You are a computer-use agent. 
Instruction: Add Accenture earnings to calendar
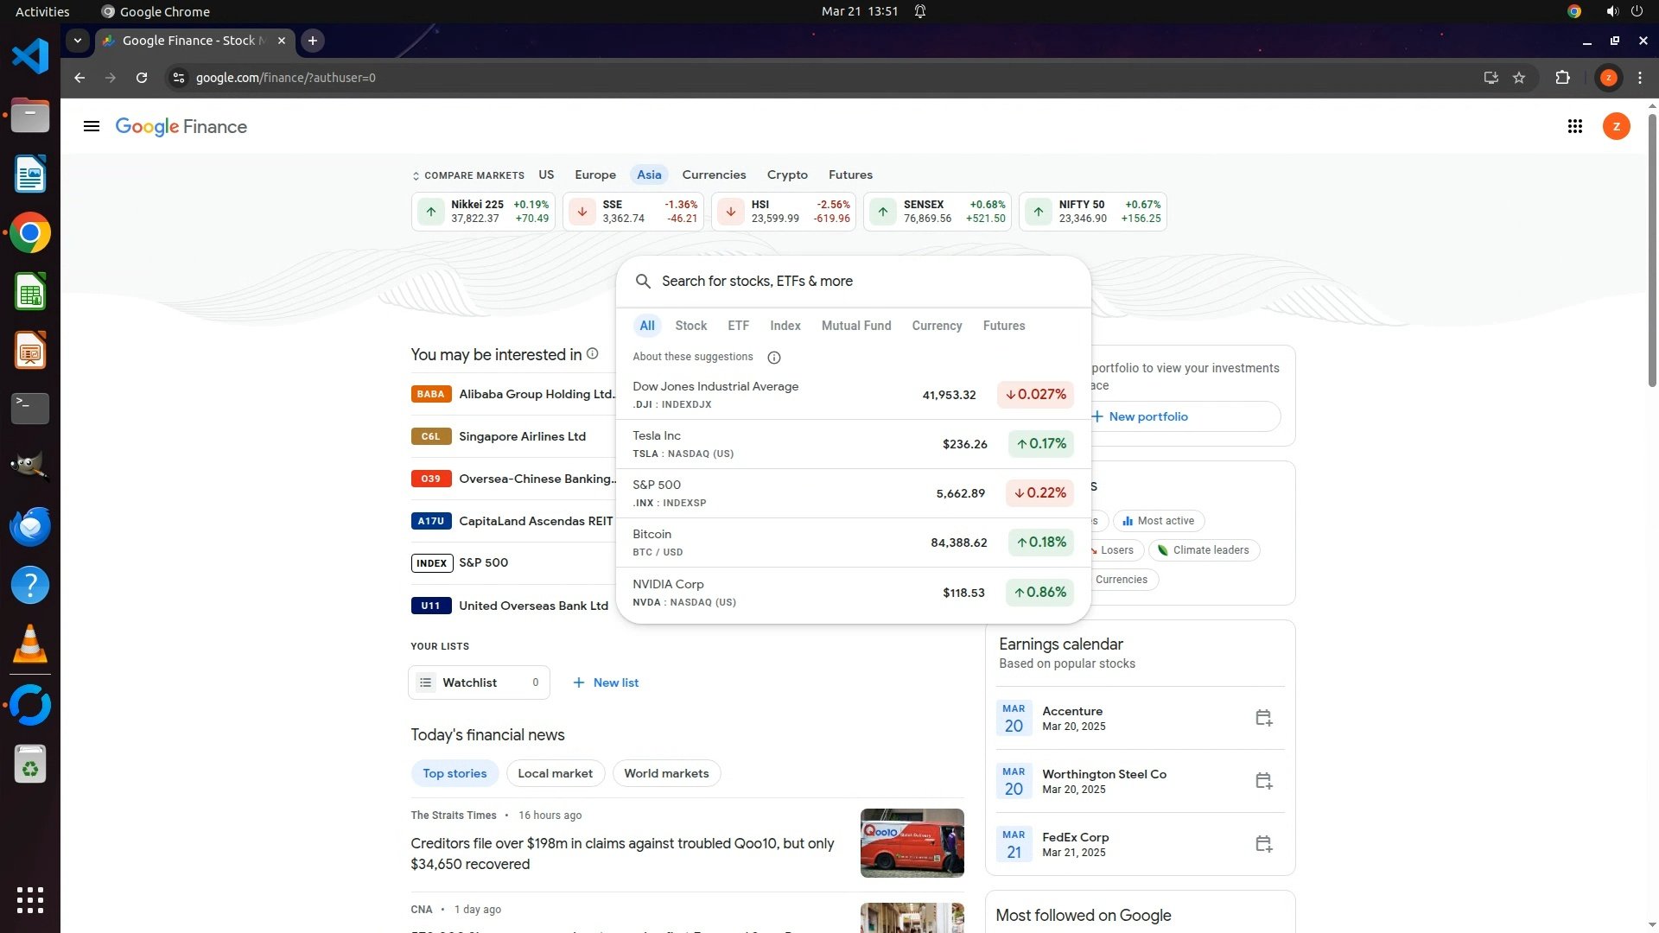[x=1263, y=718]
